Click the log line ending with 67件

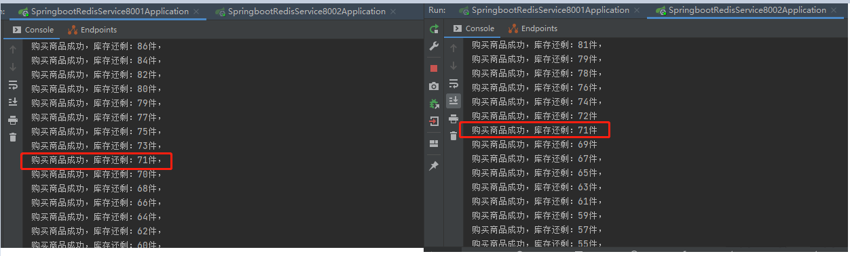click(537, 158)
